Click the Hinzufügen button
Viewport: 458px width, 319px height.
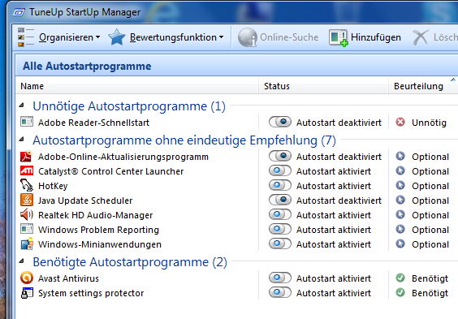[365, 37]
